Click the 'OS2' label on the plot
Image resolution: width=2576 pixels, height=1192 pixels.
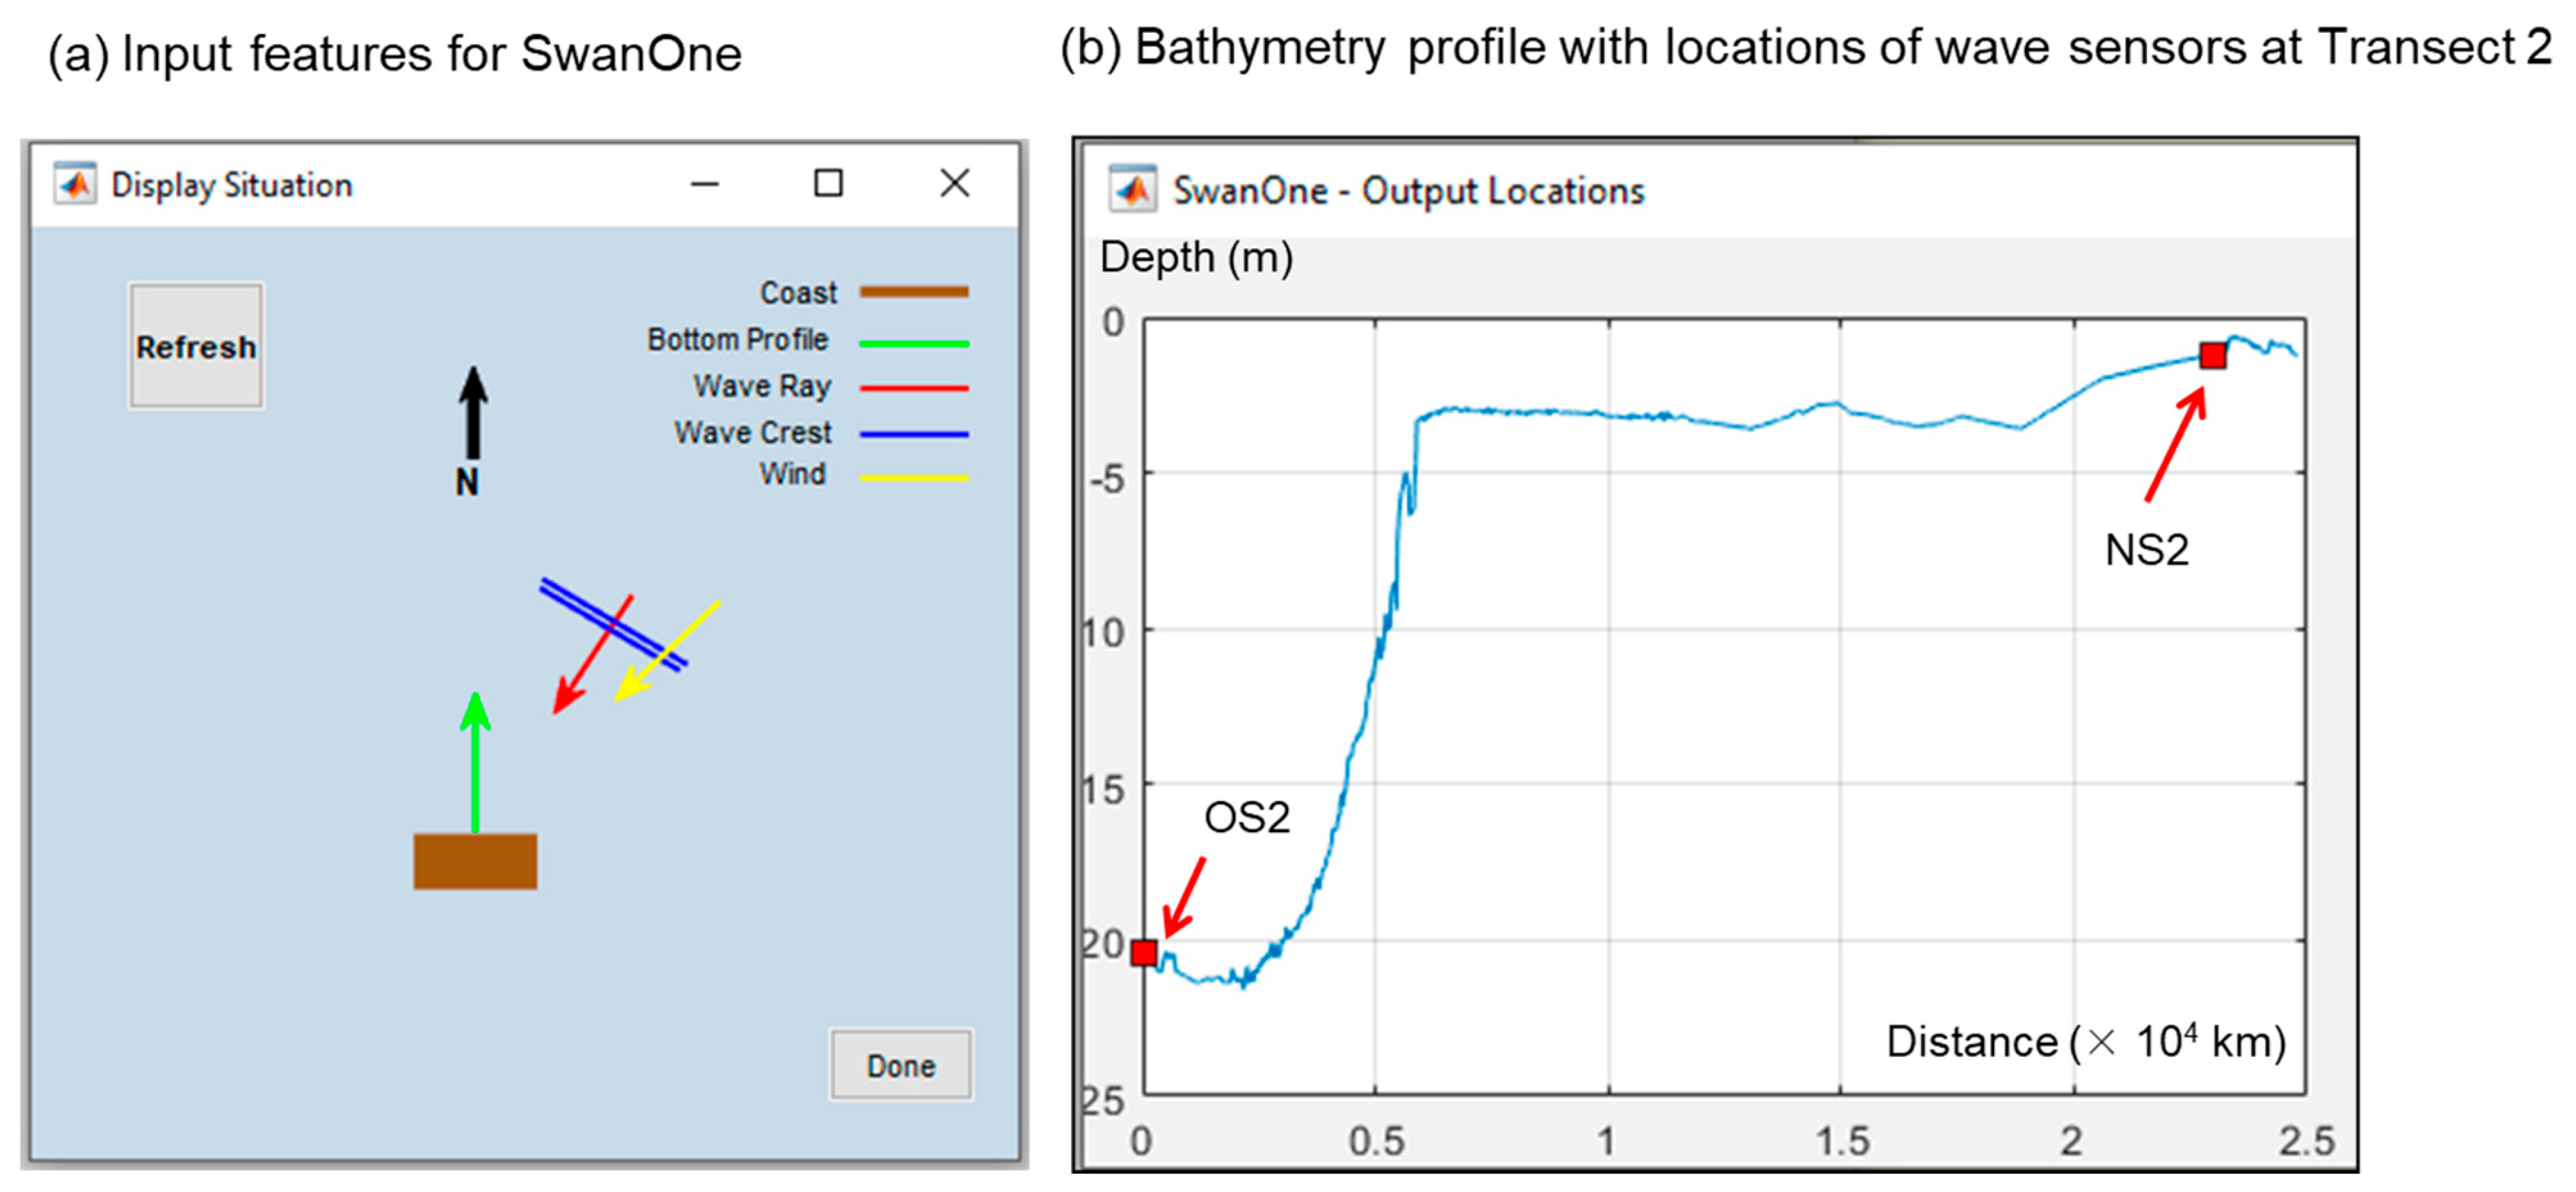click(1247, 818)
